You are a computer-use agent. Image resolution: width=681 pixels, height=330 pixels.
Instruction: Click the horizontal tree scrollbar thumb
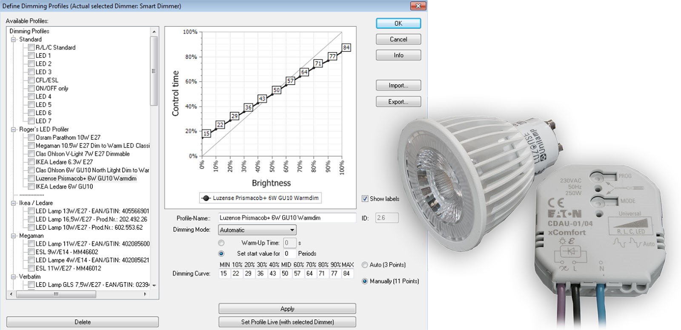point(56,294)
